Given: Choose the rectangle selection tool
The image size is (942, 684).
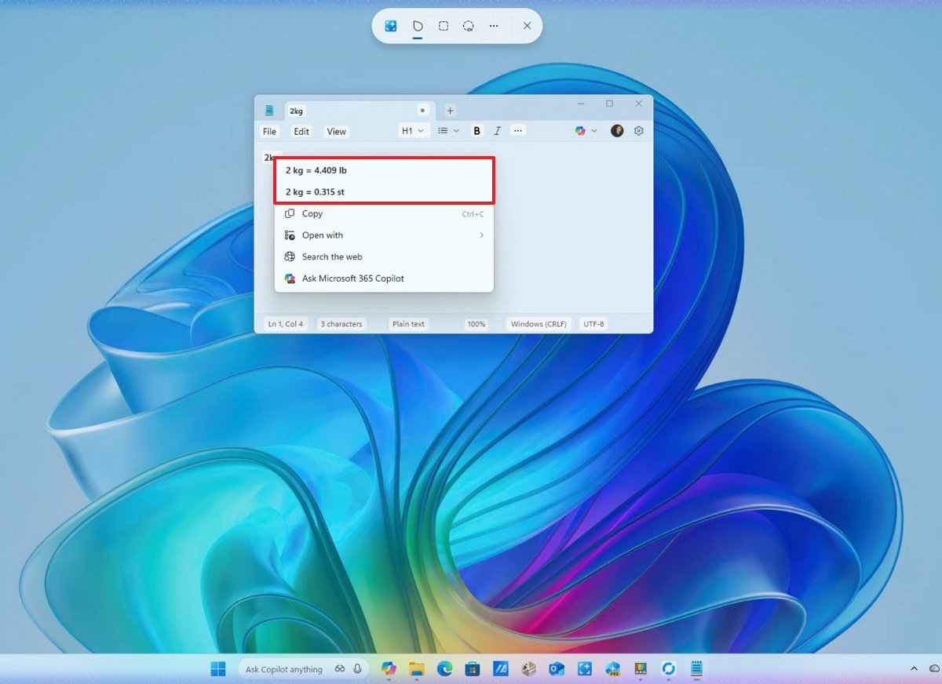Looking at the screenshot, I should (444, 26).
